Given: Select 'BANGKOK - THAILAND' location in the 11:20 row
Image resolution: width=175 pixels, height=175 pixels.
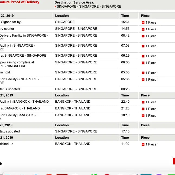Looking at the screenshot, I should [x=73, y=144].
